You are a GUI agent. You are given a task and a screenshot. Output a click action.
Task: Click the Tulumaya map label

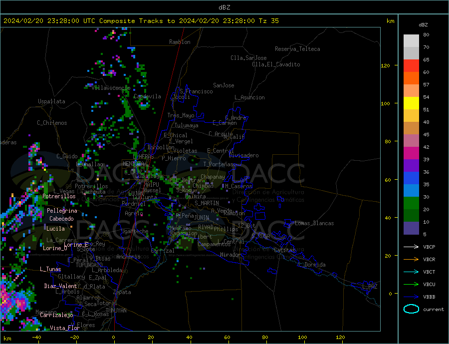pyautogui.click(x=187, y=125)
